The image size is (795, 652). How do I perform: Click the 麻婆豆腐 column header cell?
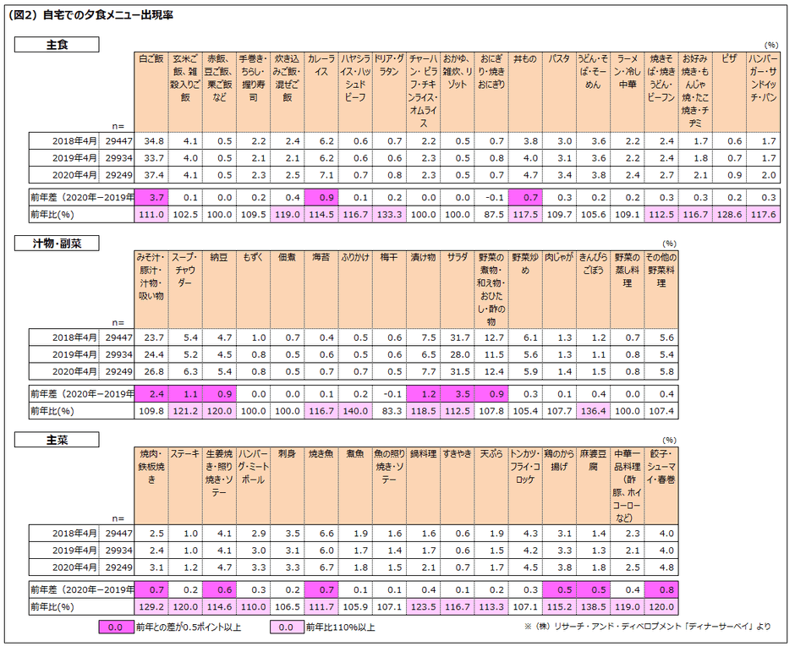(x=593, y=485)
